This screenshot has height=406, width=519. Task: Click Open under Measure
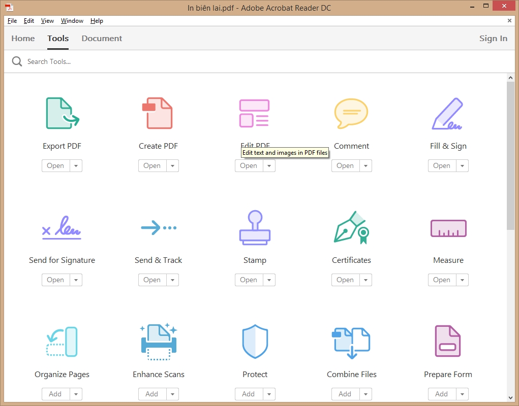pyautogui.click(x=442, y=280)
